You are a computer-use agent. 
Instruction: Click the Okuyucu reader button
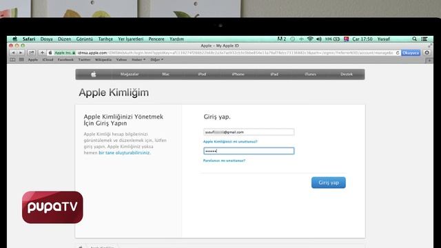(x=411, y=52)
